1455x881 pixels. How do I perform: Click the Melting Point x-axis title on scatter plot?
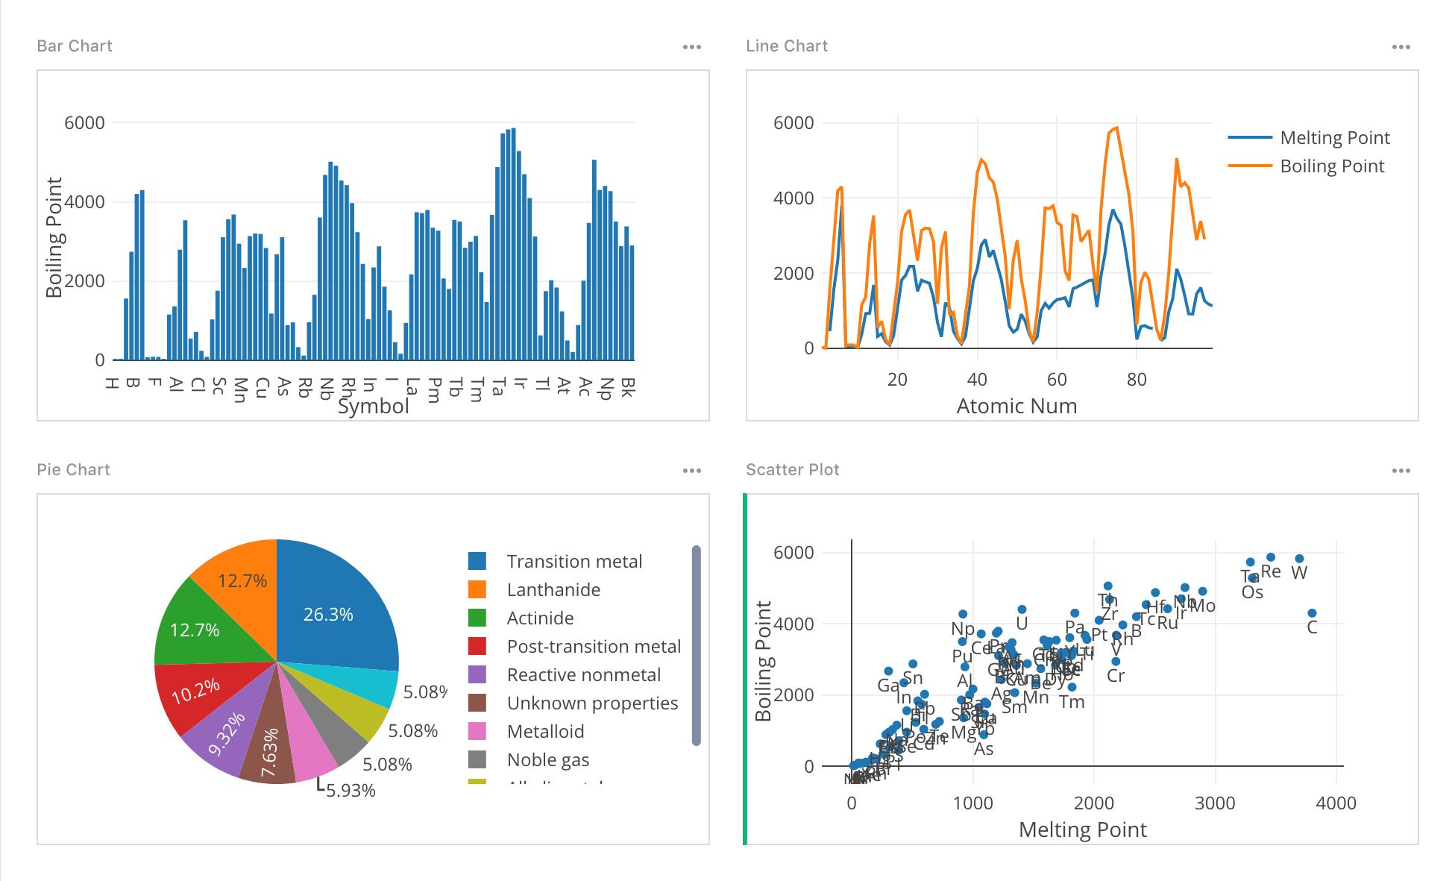coord(1082,830)
